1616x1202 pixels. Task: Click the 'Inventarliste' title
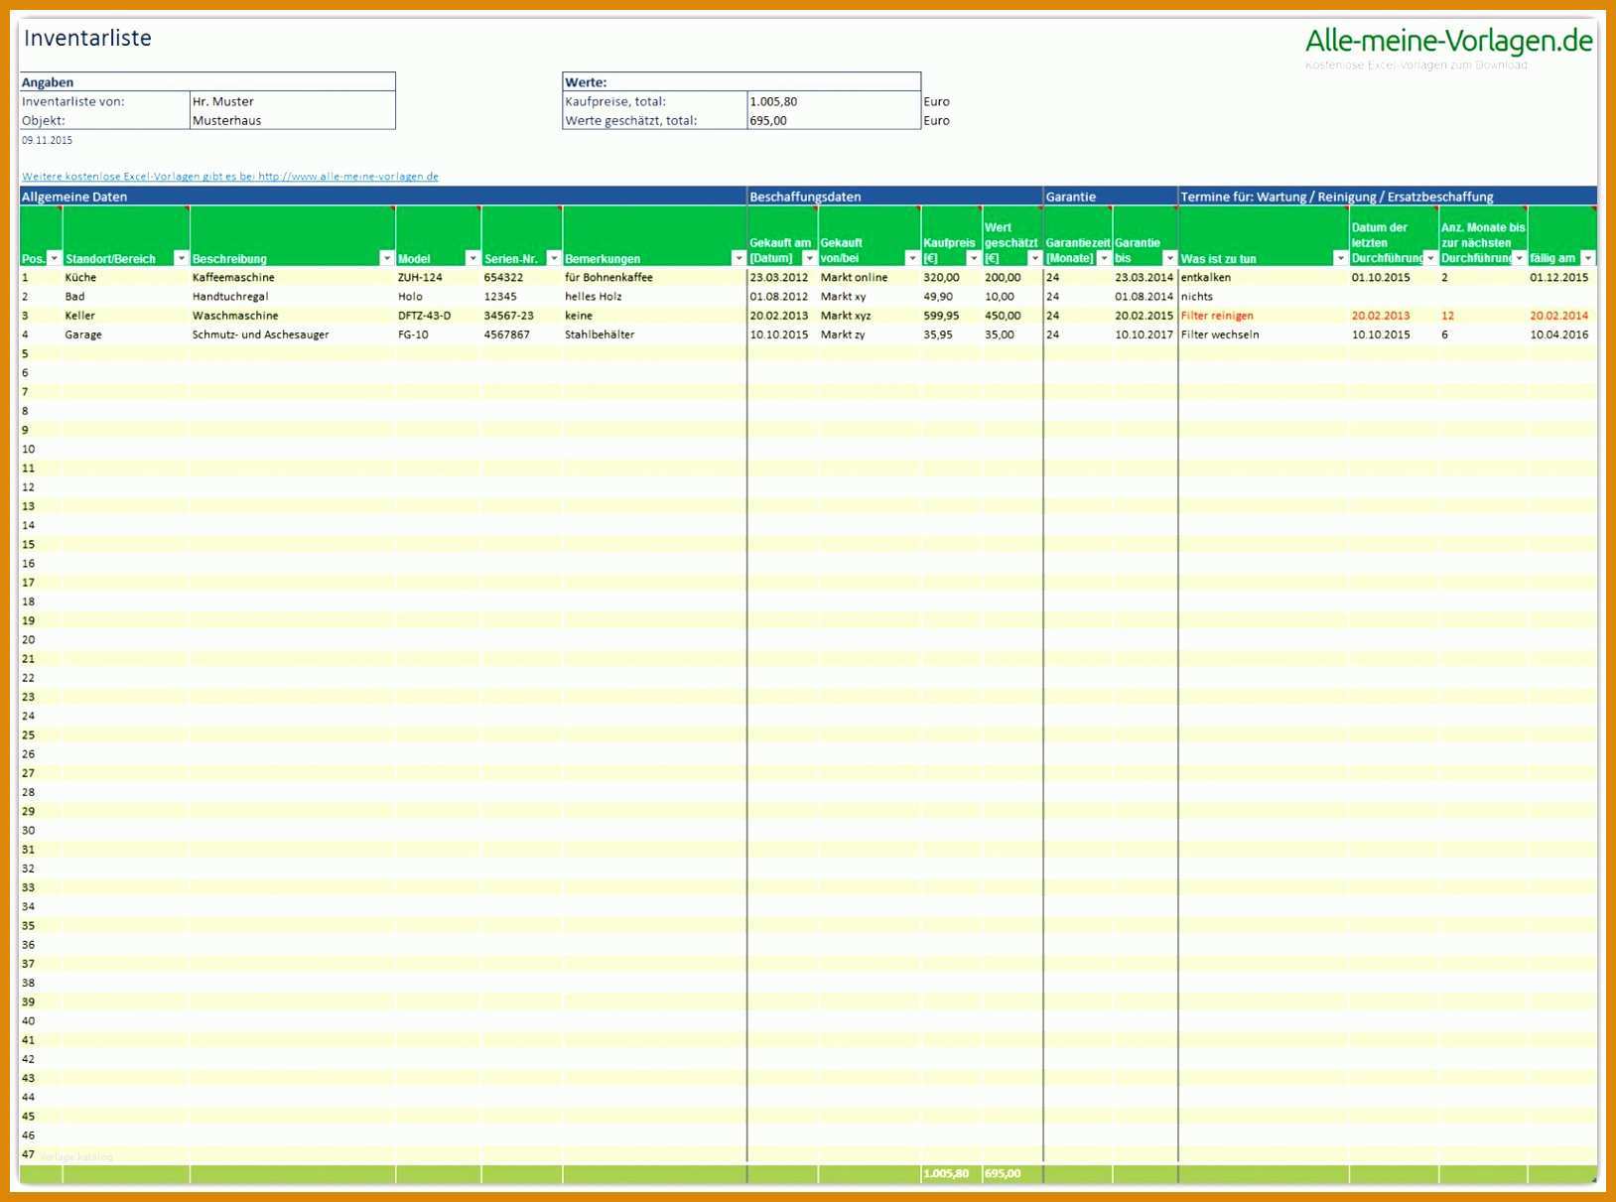(x=87, y=38)
